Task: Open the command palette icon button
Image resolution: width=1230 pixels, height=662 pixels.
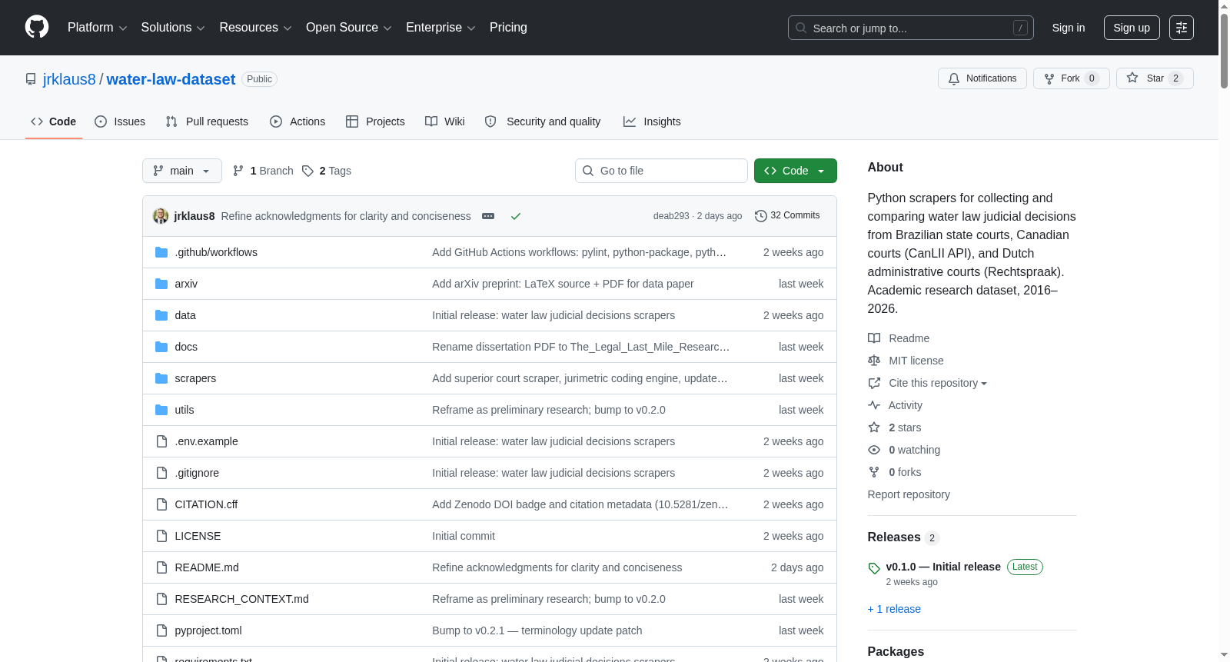Action: click(x=1182, y=28)
